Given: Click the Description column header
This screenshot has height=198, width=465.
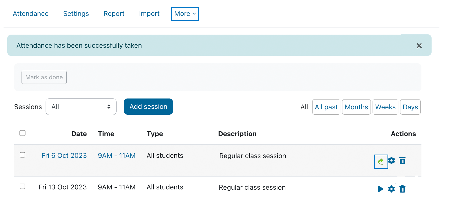Looking at the screenshot, I should coord(237,134).
